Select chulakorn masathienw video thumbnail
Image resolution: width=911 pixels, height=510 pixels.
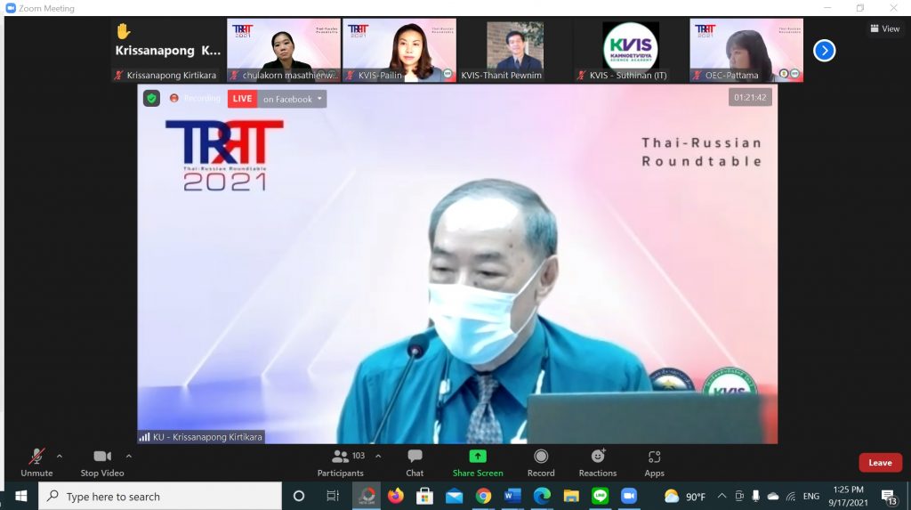click(x=284, y=51)
